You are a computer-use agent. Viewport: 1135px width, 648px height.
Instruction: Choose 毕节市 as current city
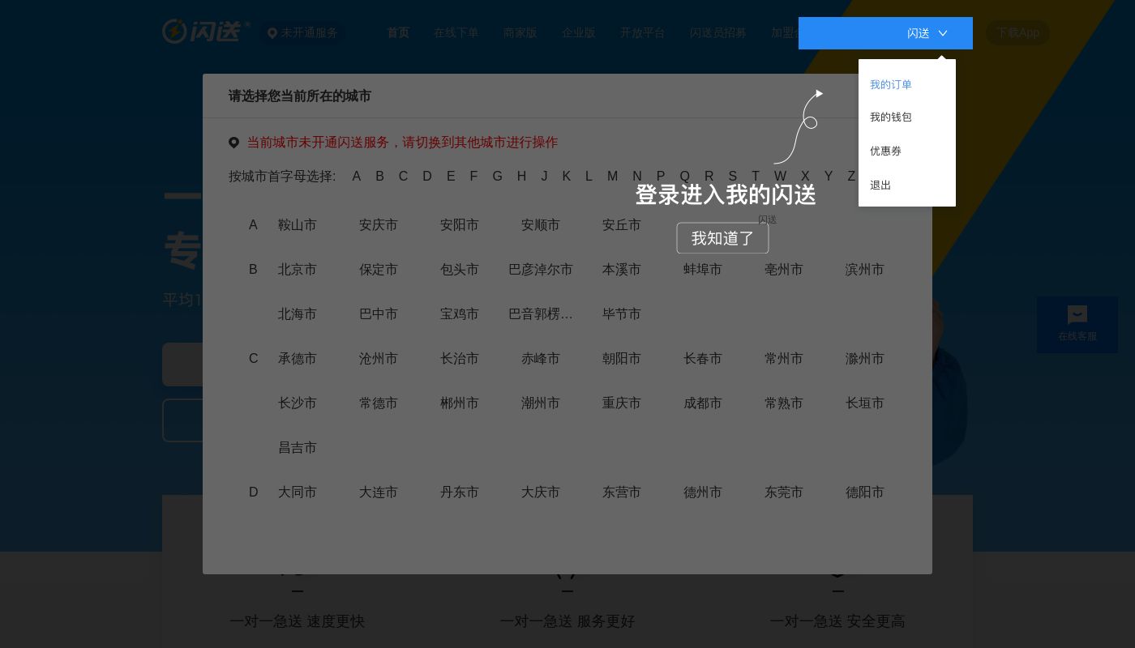(622, 314)
